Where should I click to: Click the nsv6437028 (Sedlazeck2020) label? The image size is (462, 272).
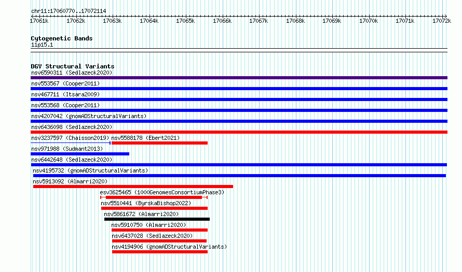pos(152,236)
